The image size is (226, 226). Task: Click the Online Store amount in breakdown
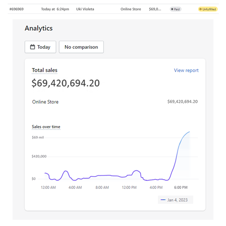182,102
